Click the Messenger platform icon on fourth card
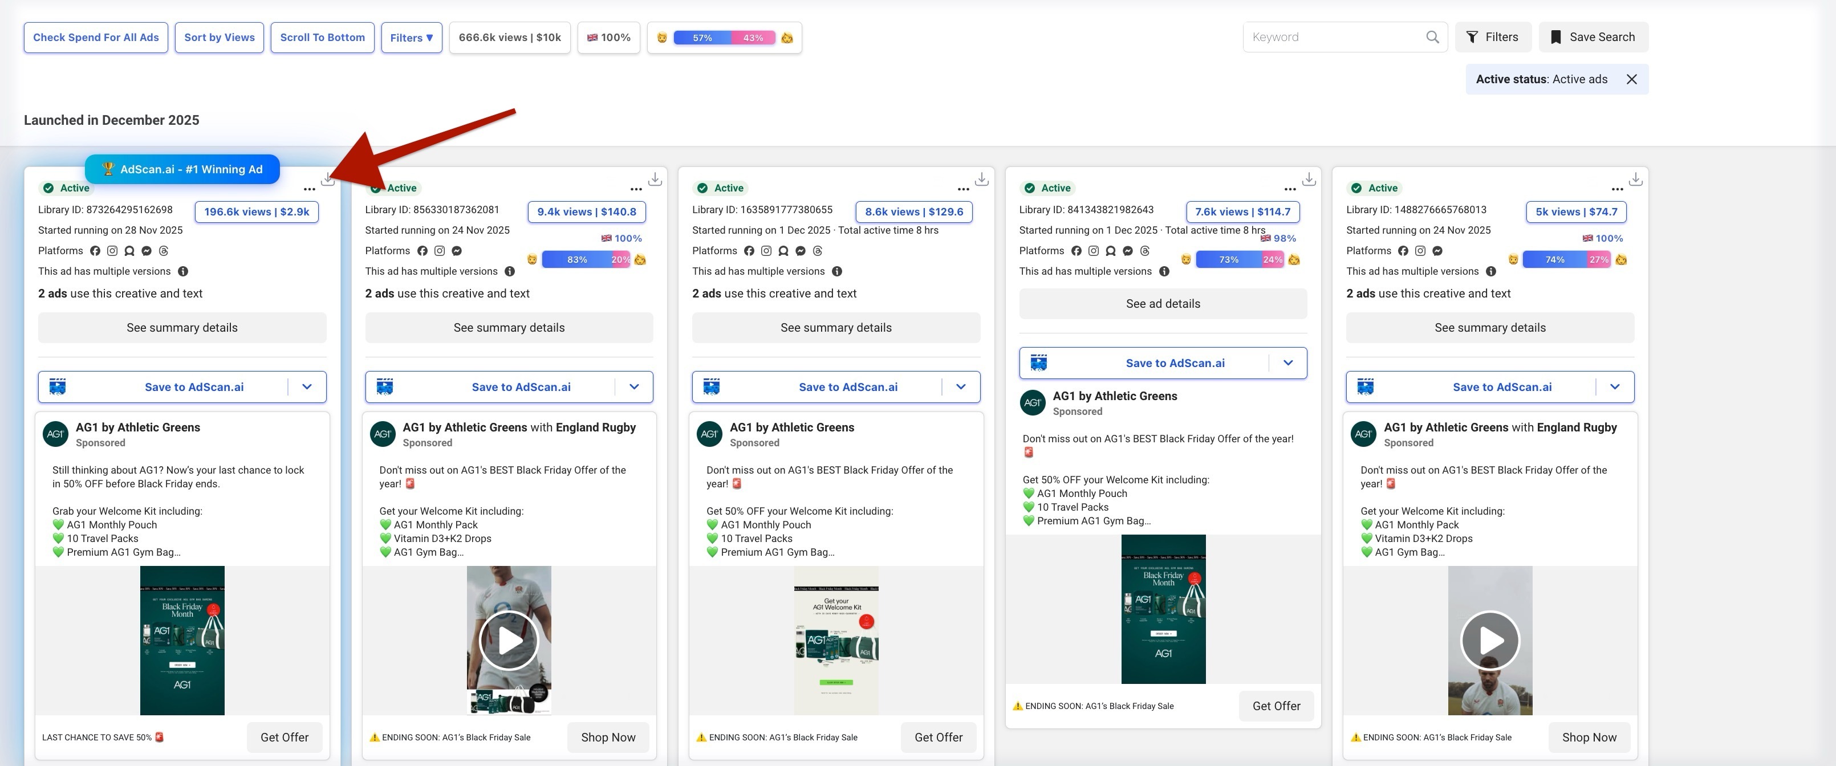Viewport: 1836px width, 766px height. (x=1128, y=251)
